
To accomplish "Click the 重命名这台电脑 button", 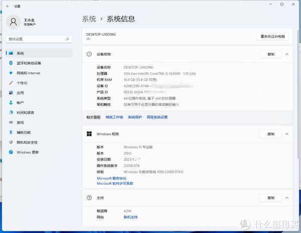I will click(272, 36).
